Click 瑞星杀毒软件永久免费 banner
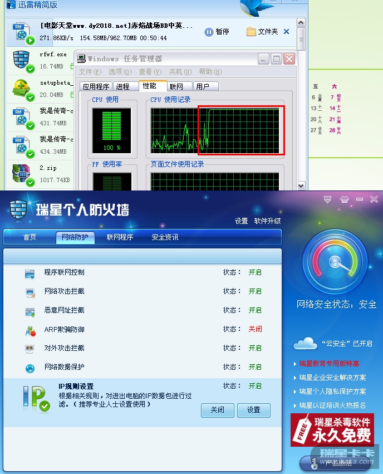 [x=332, y=430]
